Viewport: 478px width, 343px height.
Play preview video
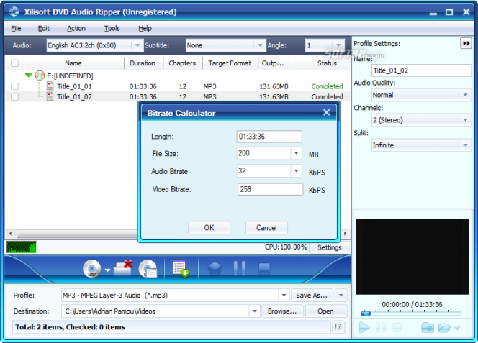coord(364,328)
